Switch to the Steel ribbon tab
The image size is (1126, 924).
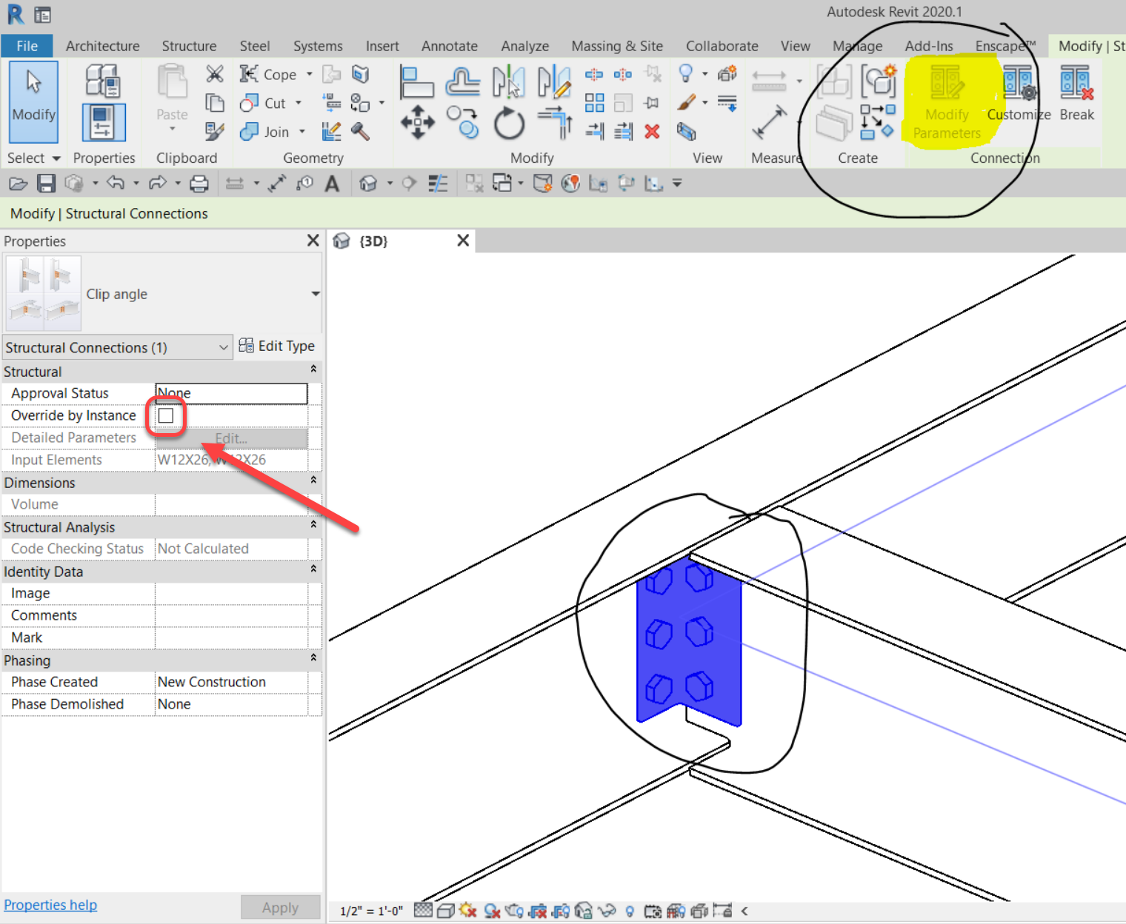[254, 45]
